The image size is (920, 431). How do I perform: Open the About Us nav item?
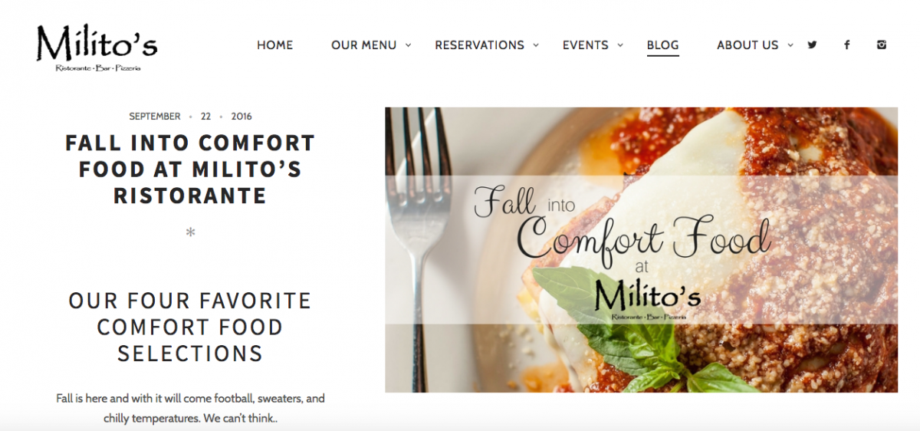point(747,45)
